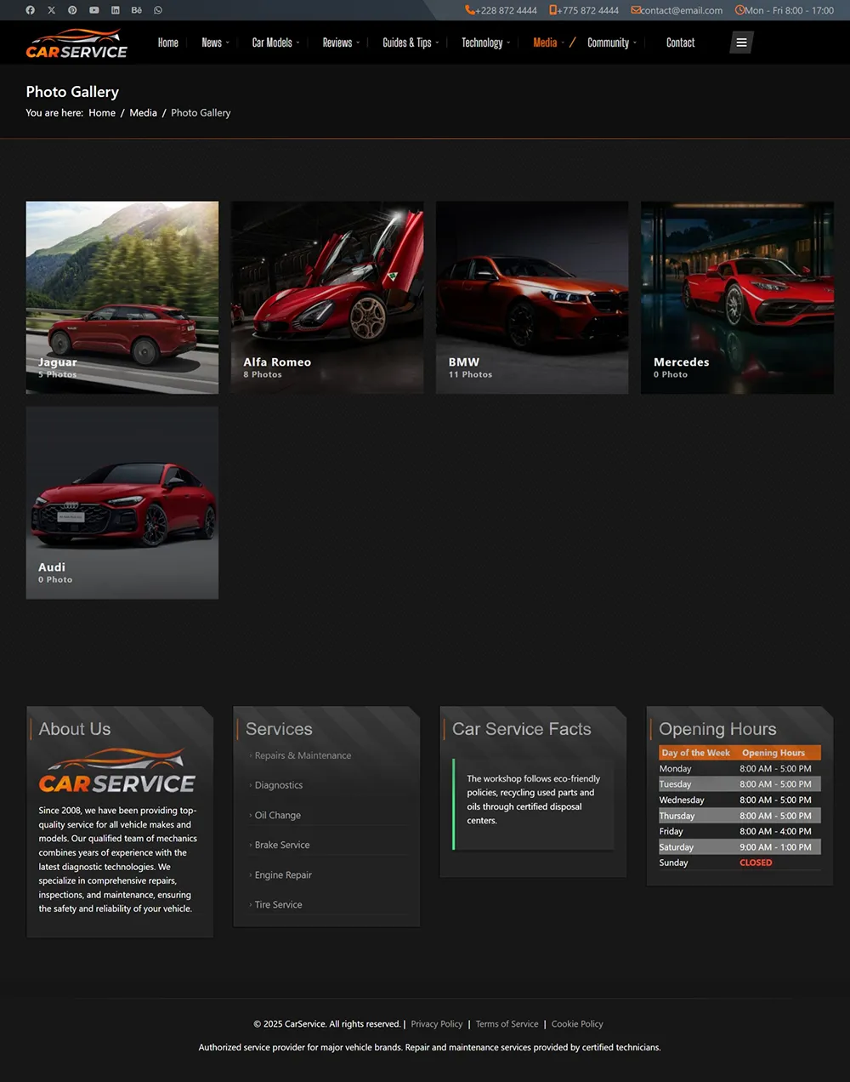Viewport: 850px width, 1082px height.
Task: Click the Photo Gallery page heading
Action: click(72, 92)
